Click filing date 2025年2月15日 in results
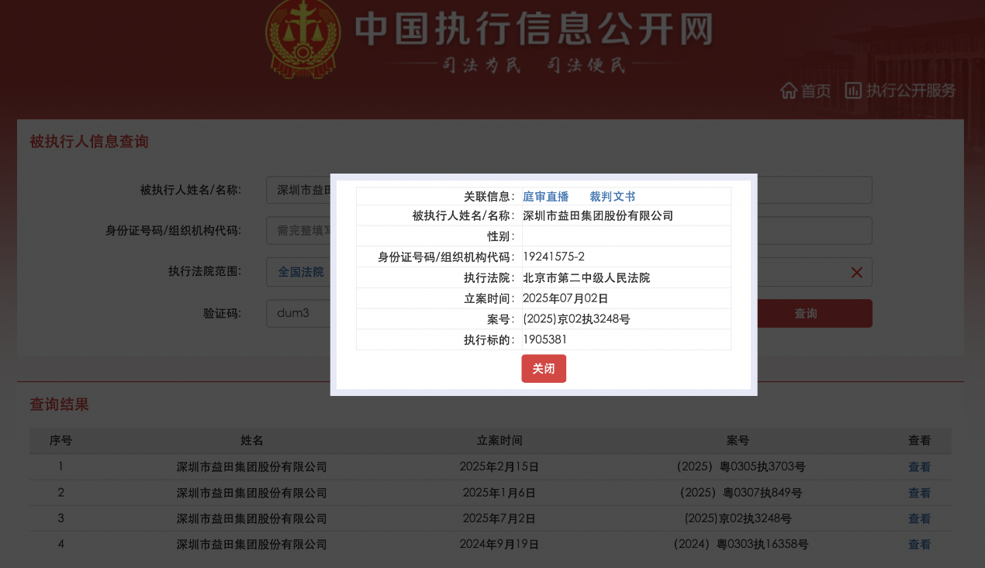Viewport: 985px width, 568px height. [499, 467]
